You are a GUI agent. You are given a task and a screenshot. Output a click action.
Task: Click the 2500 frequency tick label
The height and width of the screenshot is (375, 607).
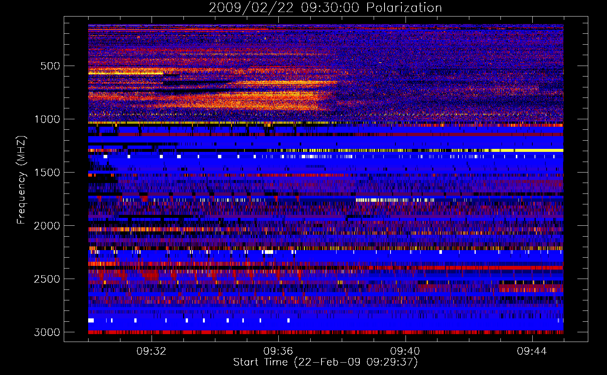click(x=47, y=279)
